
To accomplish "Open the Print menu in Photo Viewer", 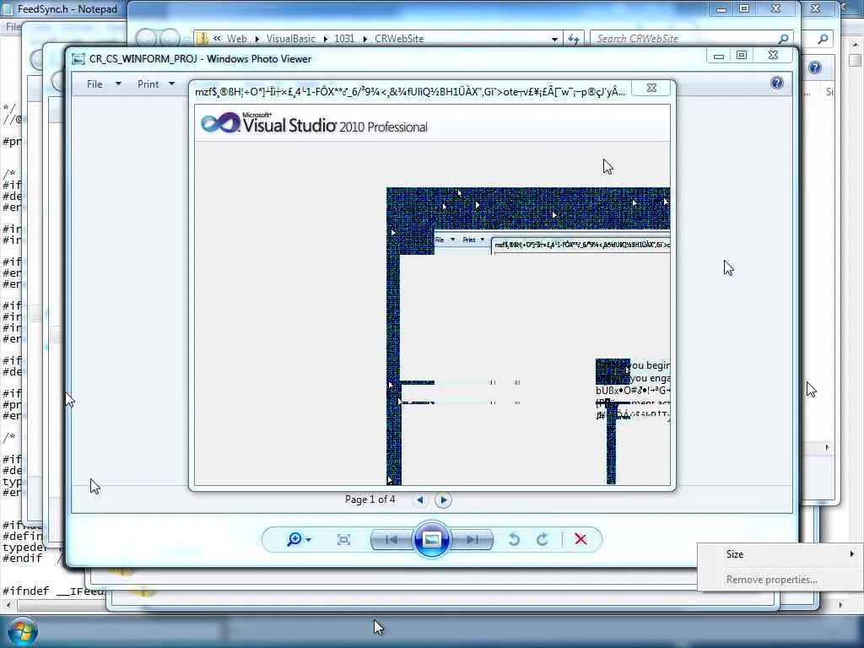I will [x=148, y=84].
